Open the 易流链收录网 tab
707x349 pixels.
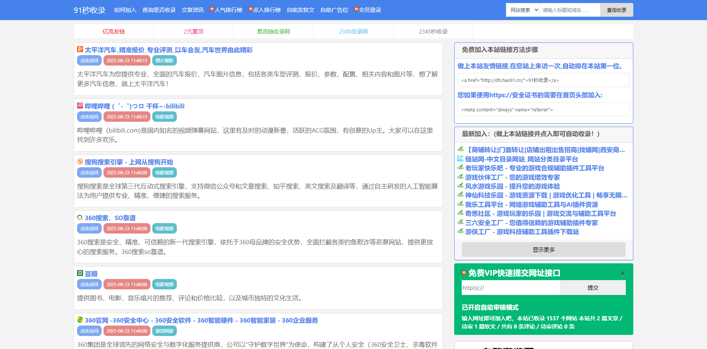(x=273, y=31)
